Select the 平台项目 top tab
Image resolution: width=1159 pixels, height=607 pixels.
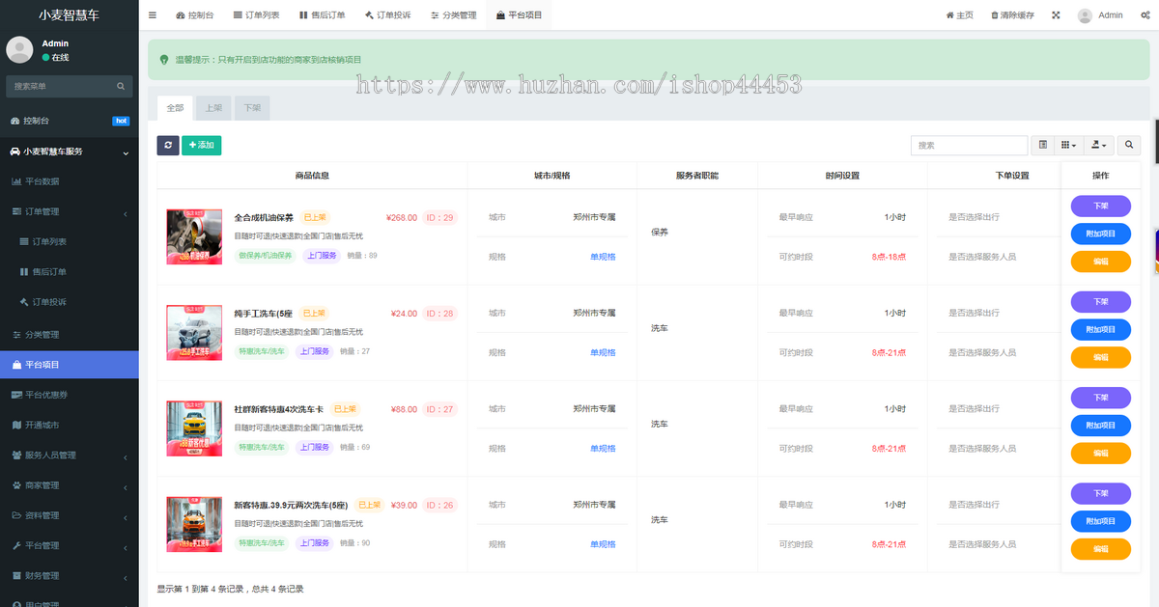point(519,15)
